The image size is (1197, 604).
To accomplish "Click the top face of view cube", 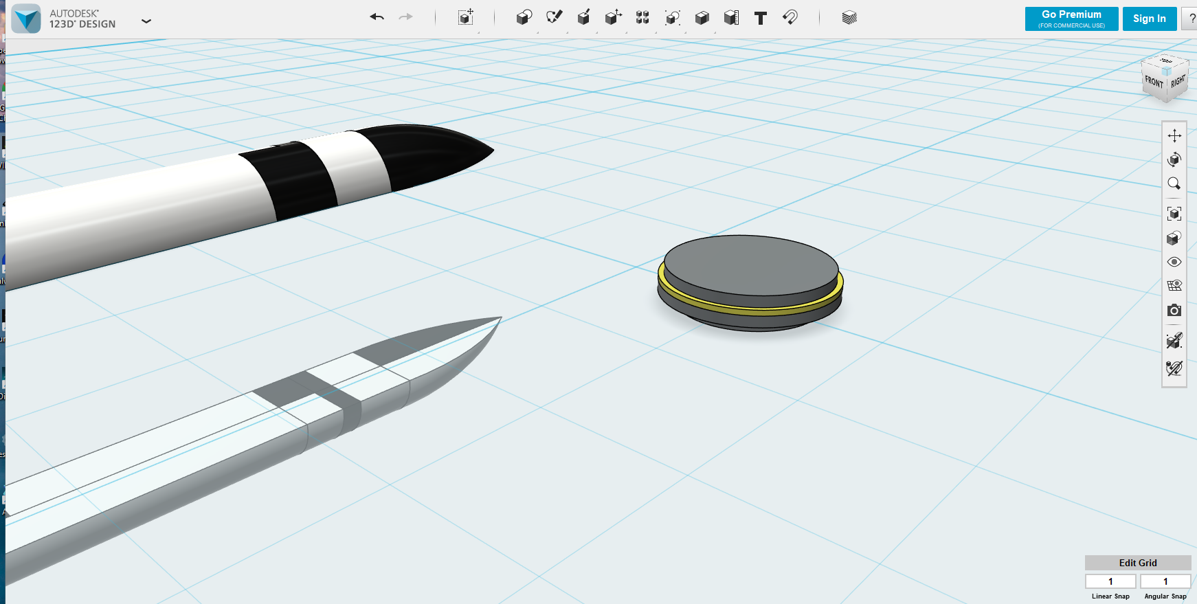I will (x=1166, y=60).
